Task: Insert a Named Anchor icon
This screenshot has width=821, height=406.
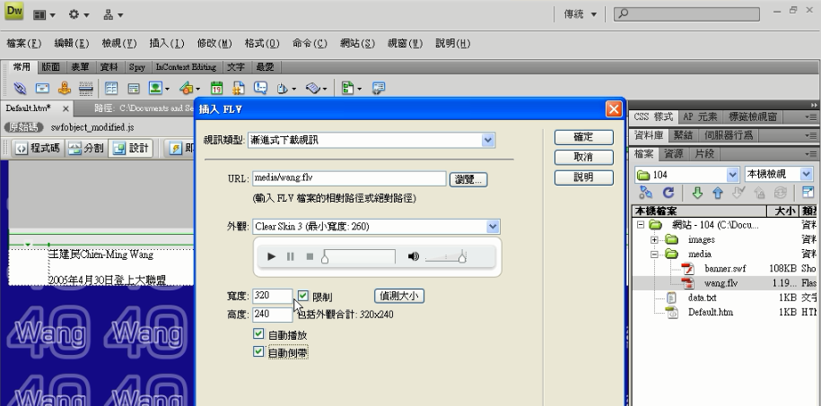Action: pos(64,88)
